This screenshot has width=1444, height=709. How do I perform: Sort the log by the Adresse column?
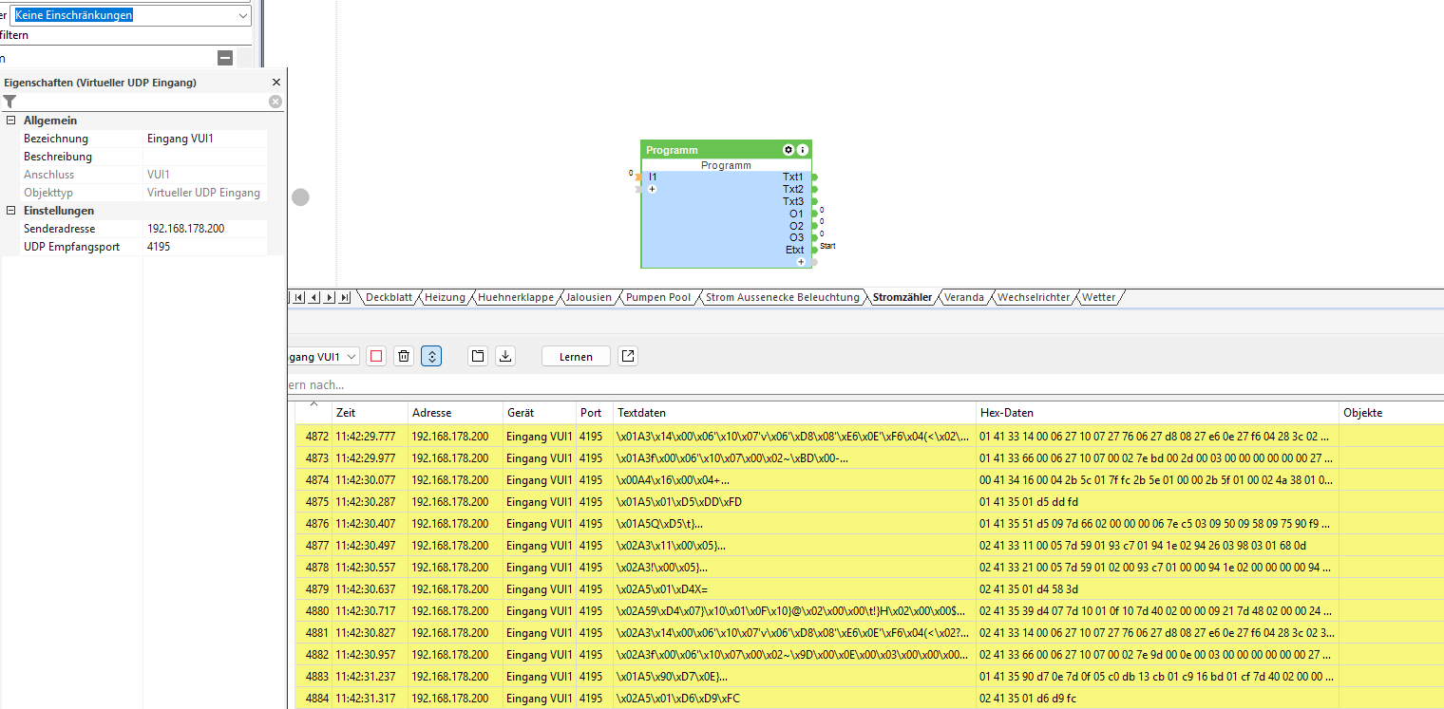pos(455,413)
